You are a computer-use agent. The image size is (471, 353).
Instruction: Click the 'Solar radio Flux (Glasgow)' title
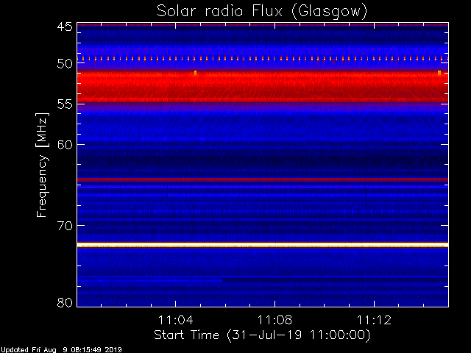click(262, 12)
